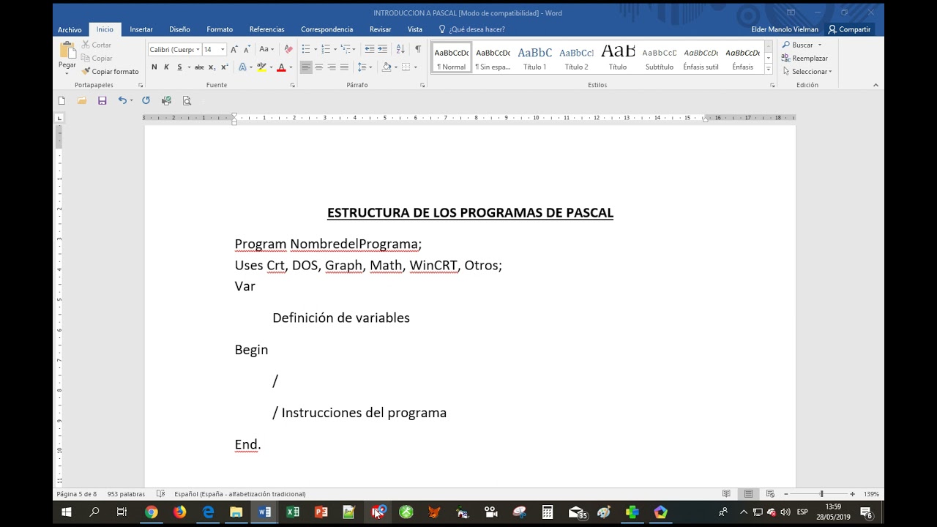Shrink font size with the smaller A icon
The image size is (937, 527).
(x=246, y=49)
